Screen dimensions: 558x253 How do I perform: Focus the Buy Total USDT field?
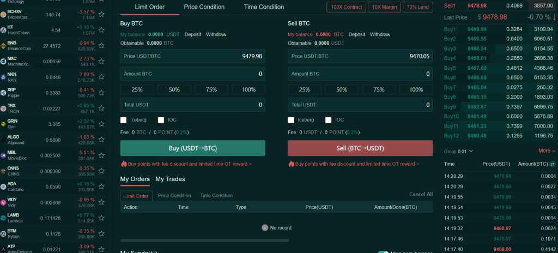192,105
